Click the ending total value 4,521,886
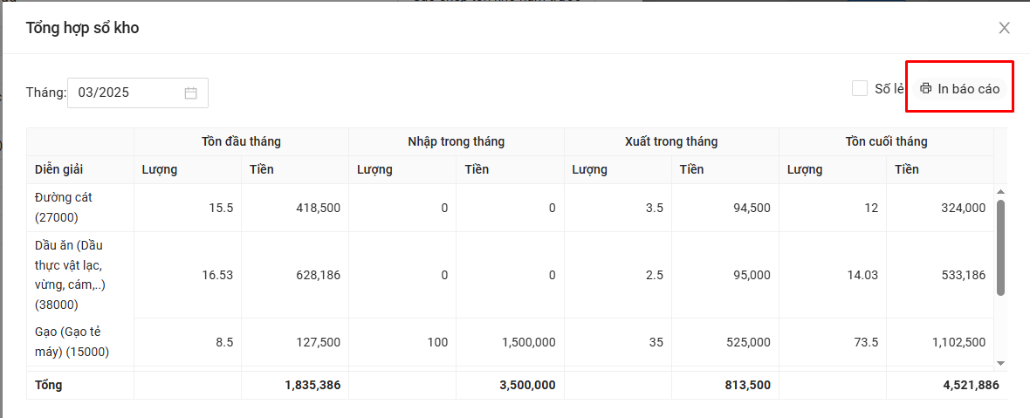 963,385
